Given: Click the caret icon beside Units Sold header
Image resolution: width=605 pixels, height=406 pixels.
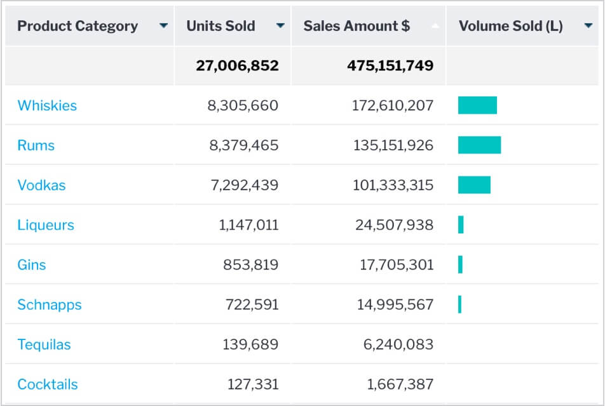Looking at the screenshot, I should pyautogui.click(x=280, y=26).
